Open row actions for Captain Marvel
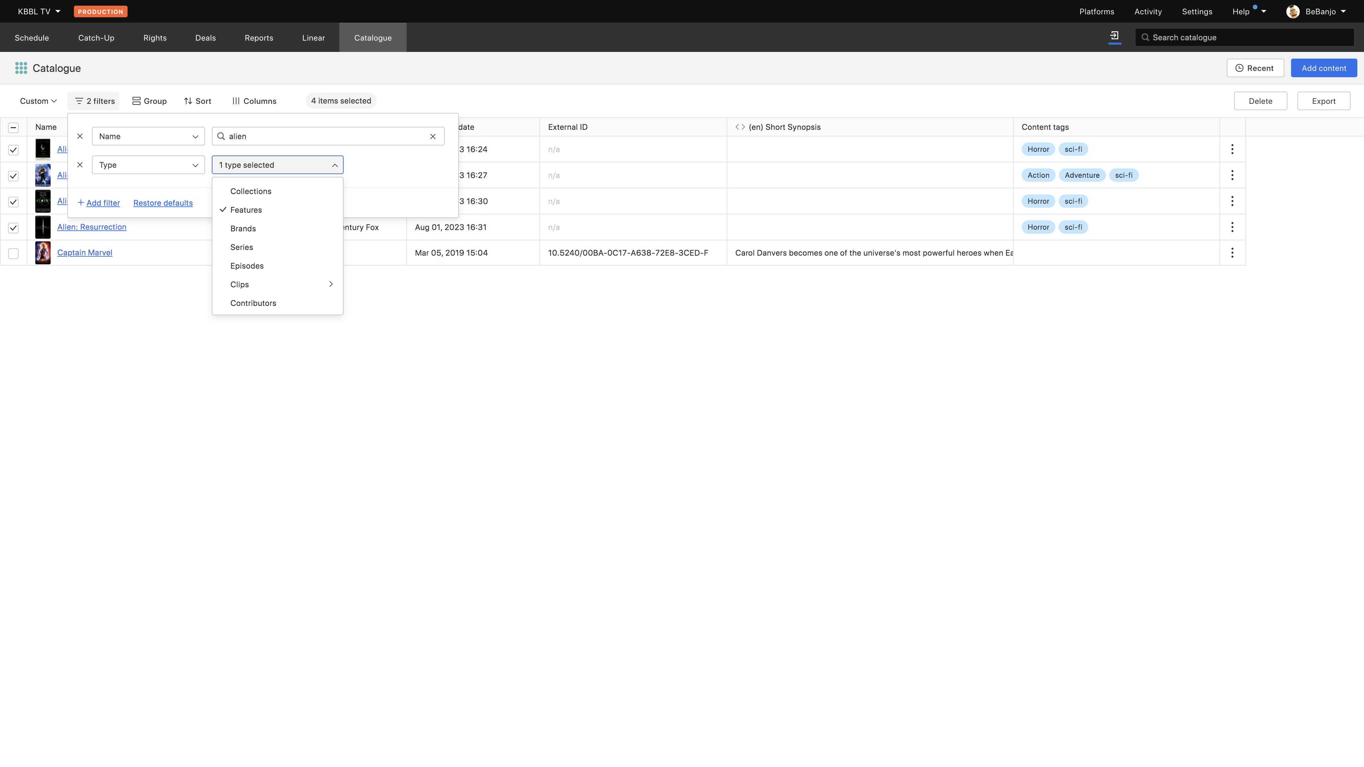The image size is (1364, 767). pyautogui.click(x=1231, y=253)
